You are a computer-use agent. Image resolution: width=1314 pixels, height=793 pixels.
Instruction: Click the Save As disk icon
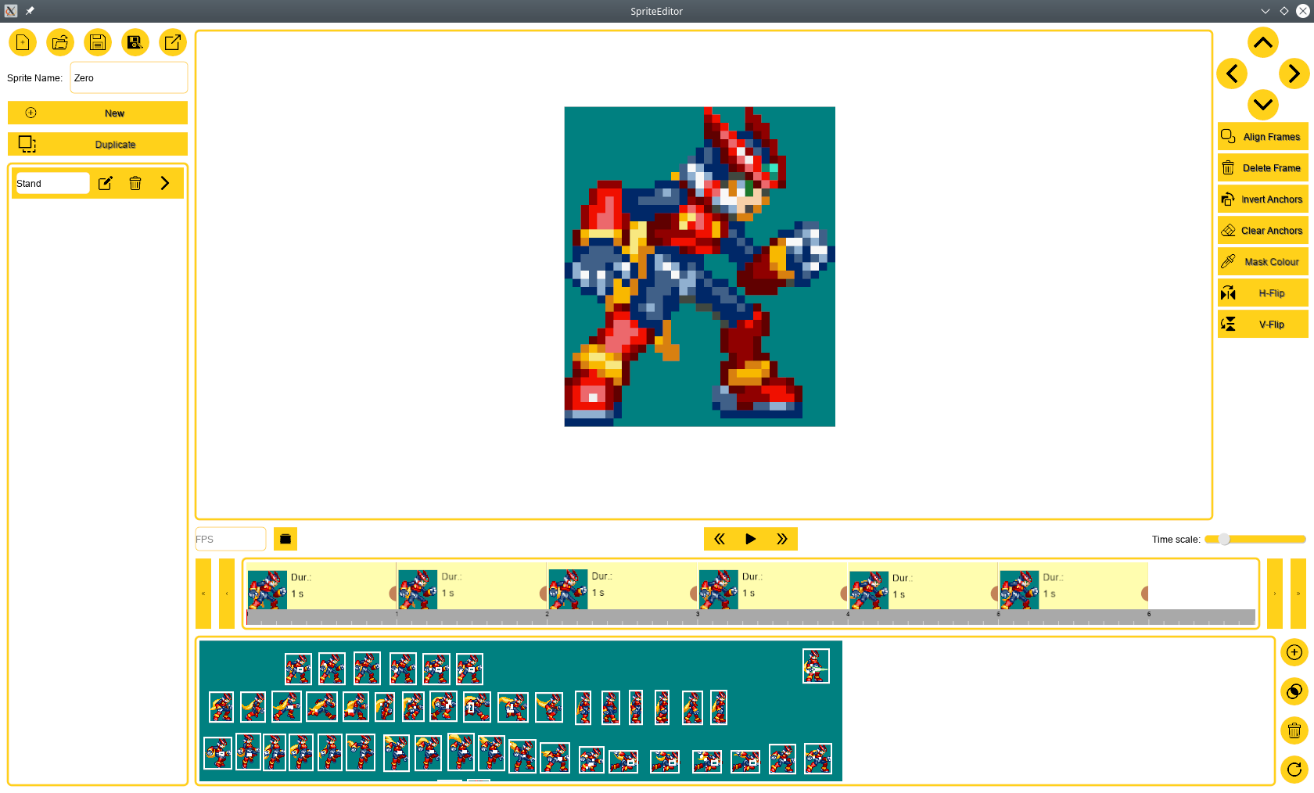tap(135, 42)
